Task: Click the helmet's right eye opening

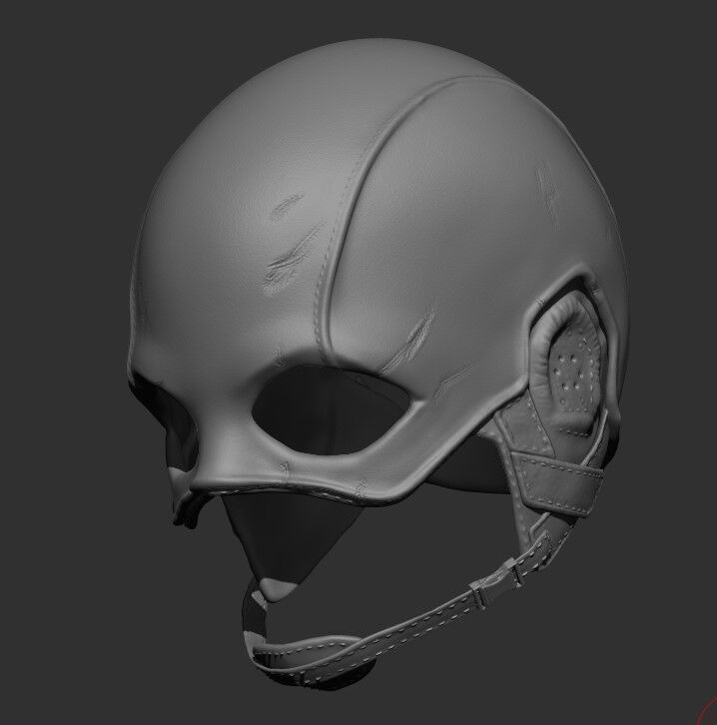Action: click(331, 409)
